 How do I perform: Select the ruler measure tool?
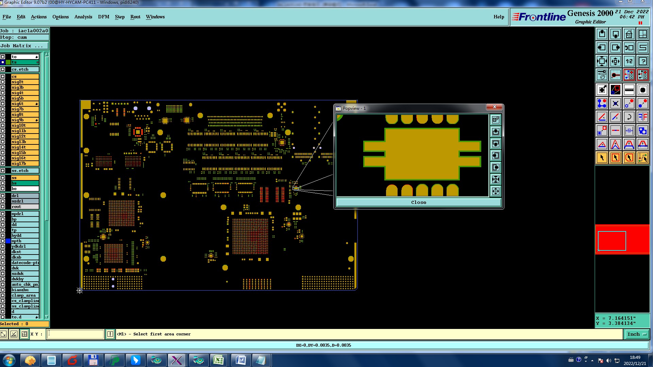pyautogui.click(x=629, y=90)
